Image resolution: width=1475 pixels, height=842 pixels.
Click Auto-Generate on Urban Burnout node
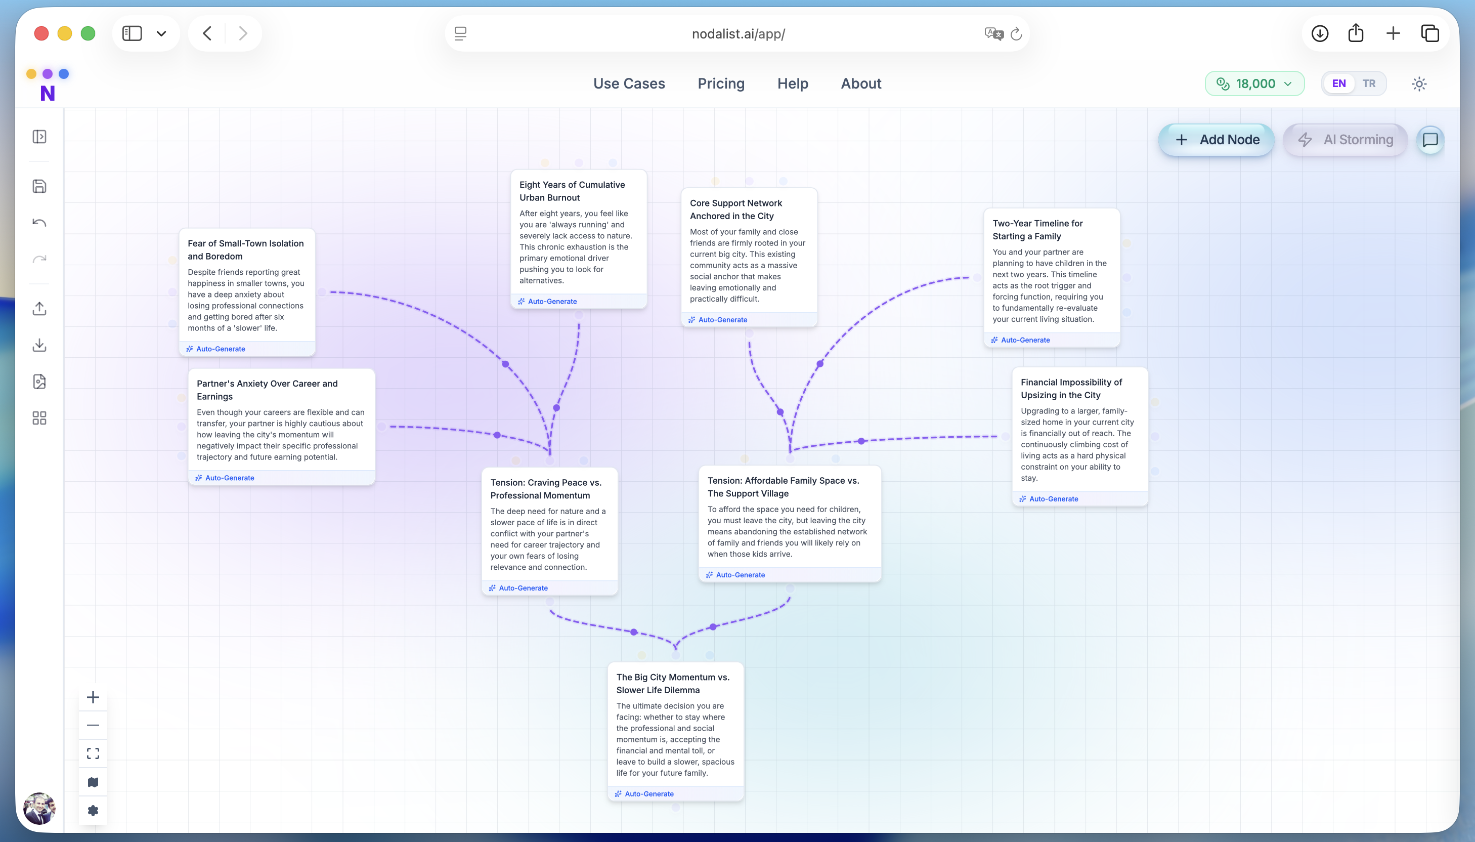[x=551, y=301]
